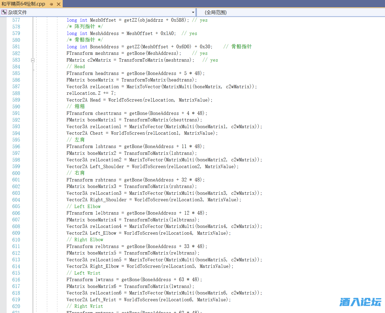Click the 骨骼指针 comment on line 580

pos(85,40)
